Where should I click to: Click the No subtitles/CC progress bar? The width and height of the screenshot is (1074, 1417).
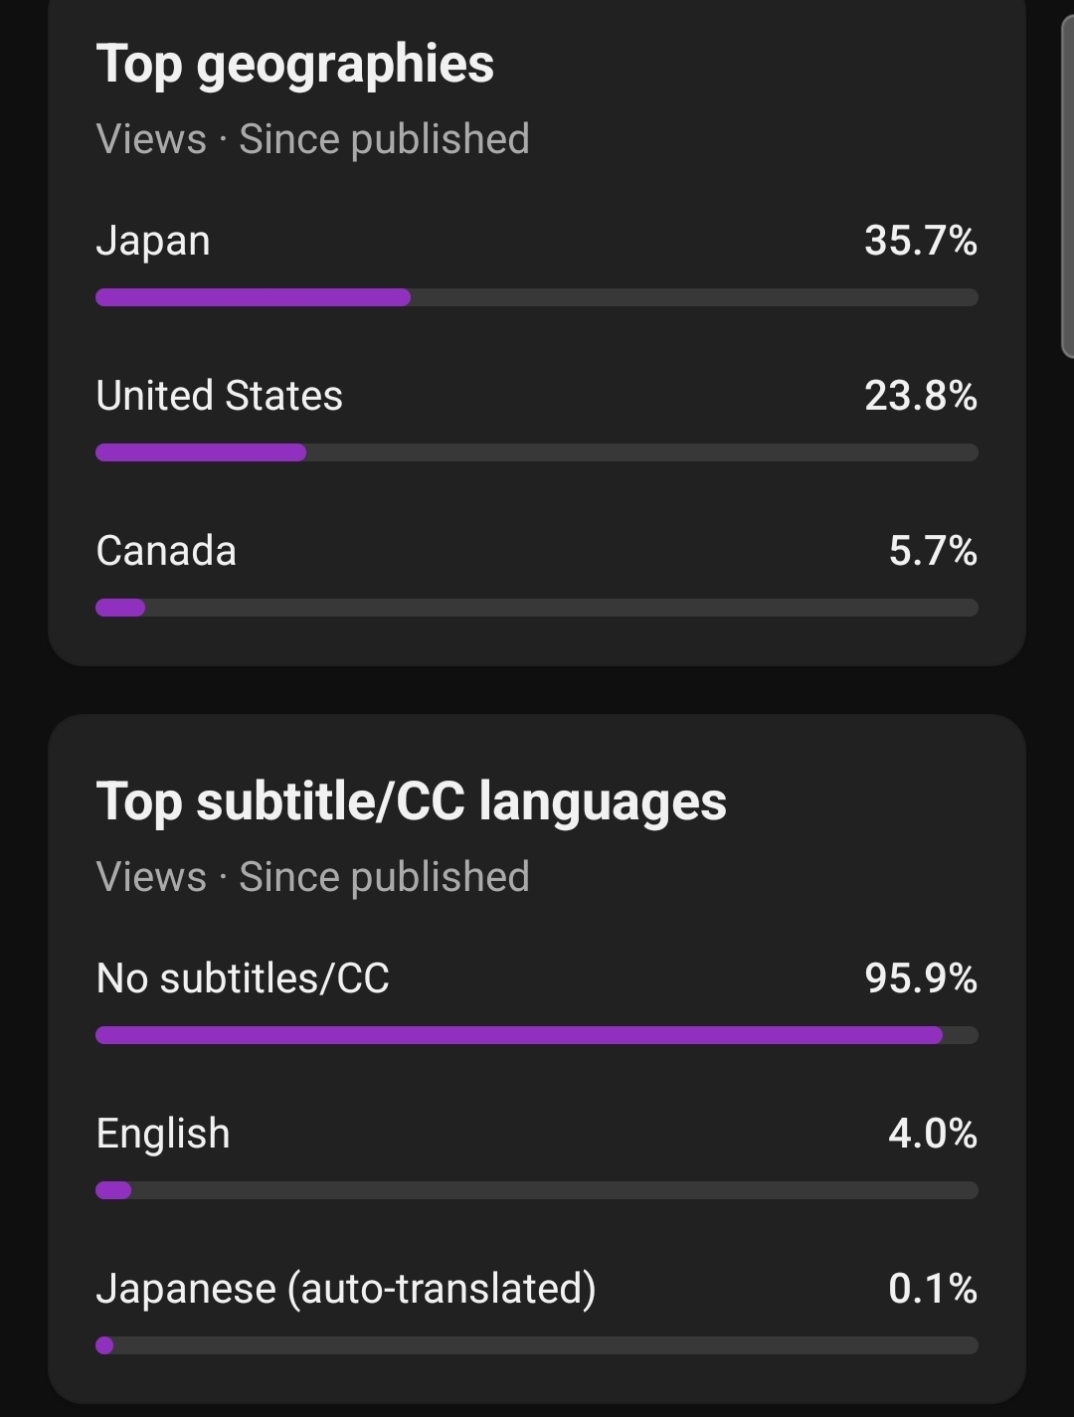(536, 1035)
